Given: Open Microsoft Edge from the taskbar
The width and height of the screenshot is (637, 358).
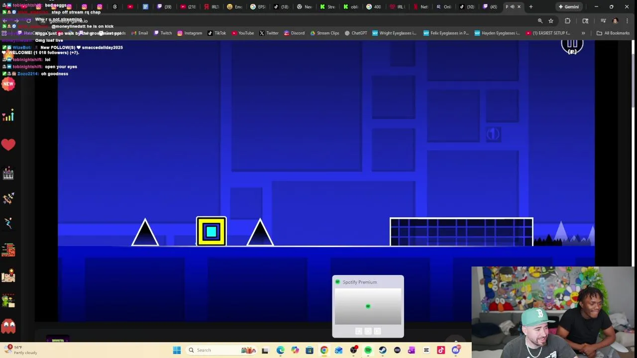Looking at the screenshot, I should coord(280,351).
